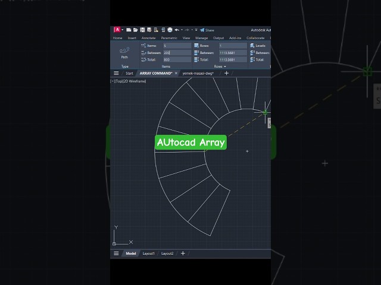Click the Items count icon

[x=143, y=46]
